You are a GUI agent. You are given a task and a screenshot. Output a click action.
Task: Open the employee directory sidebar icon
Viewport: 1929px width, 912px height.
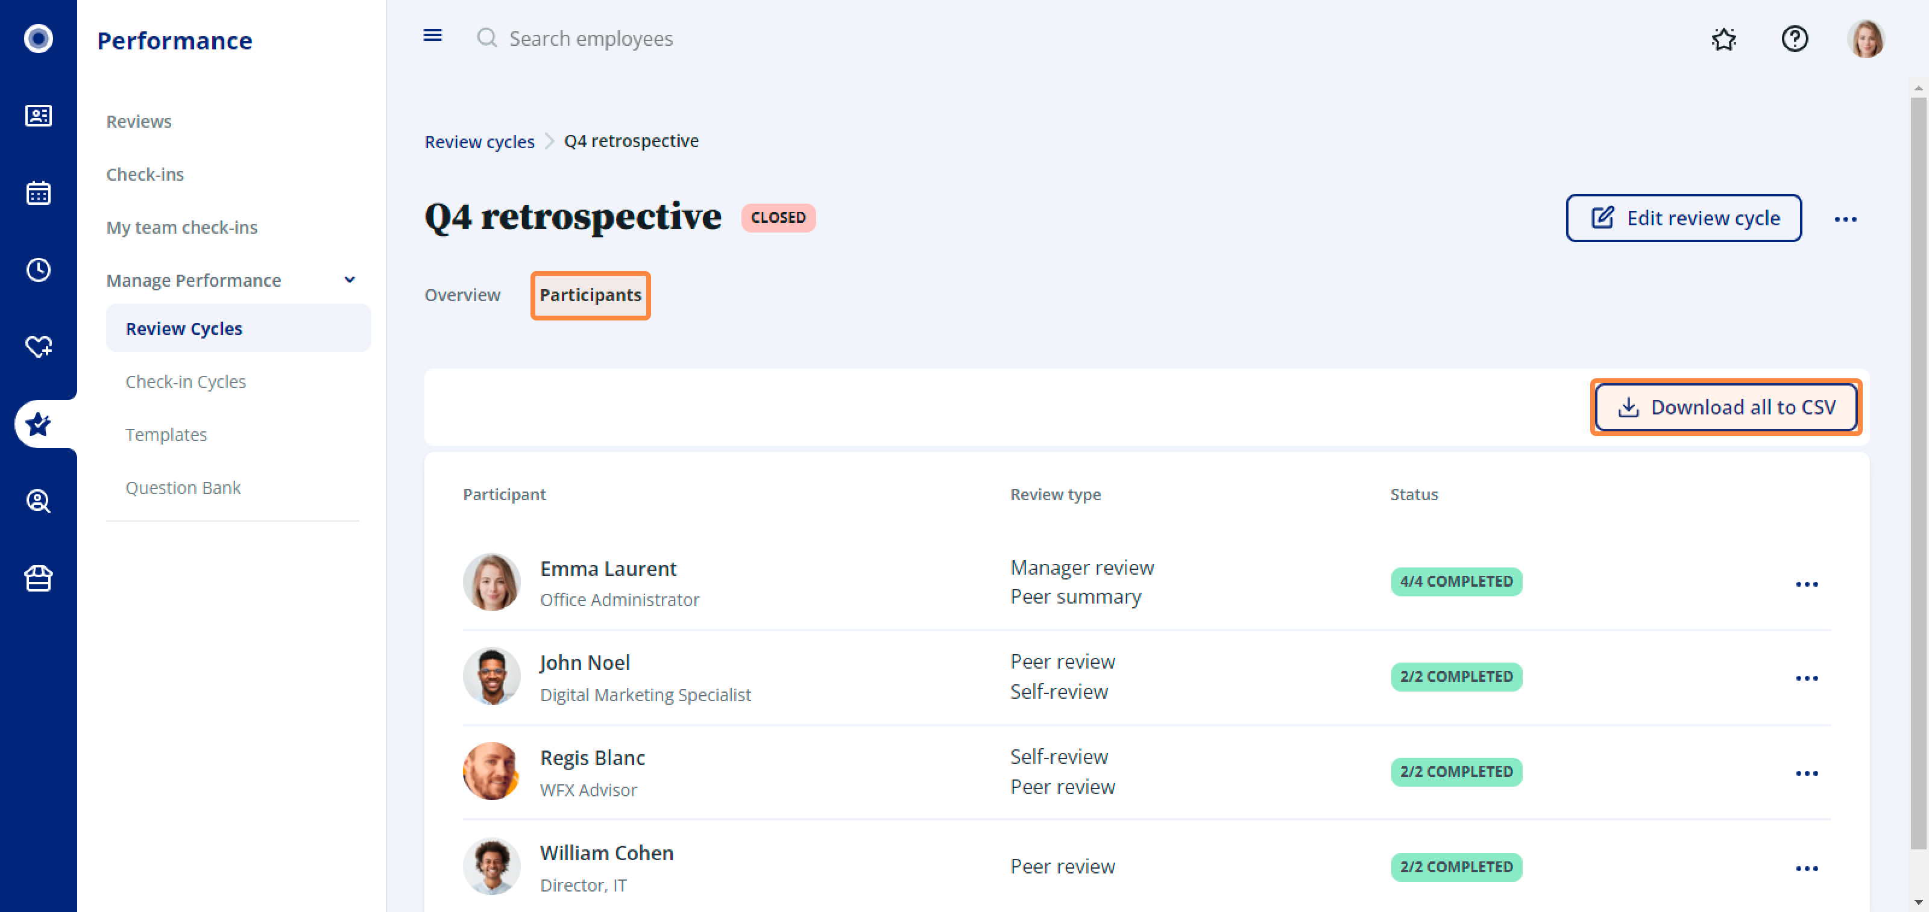[x=38, y=115]
